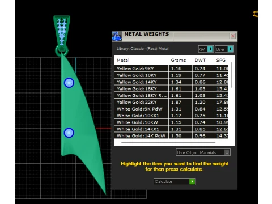The width and height of the screenshot is (272, 204).
Task: Click the Calculate button
Action: pos(175,181)
